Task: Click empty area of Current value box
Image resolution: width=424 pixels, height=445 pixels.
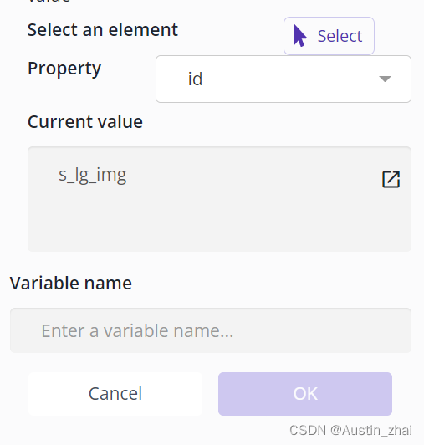Action: tap(219, 222)
